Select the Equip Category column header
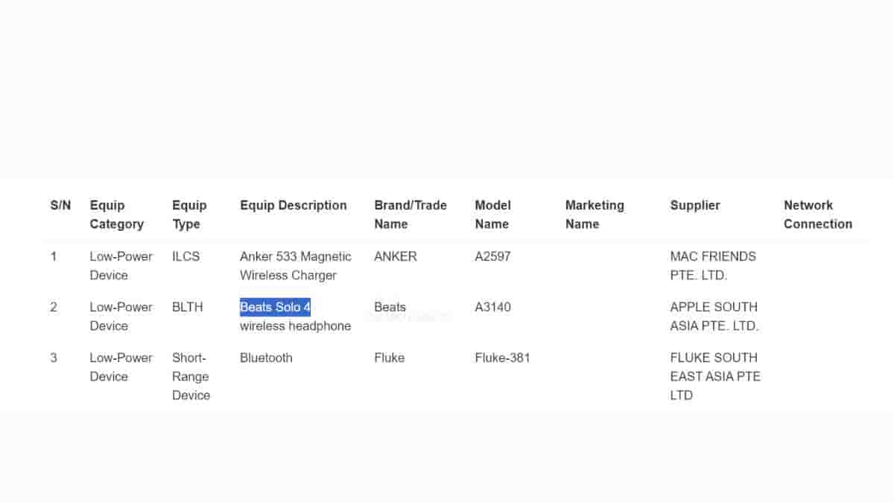 116,215
